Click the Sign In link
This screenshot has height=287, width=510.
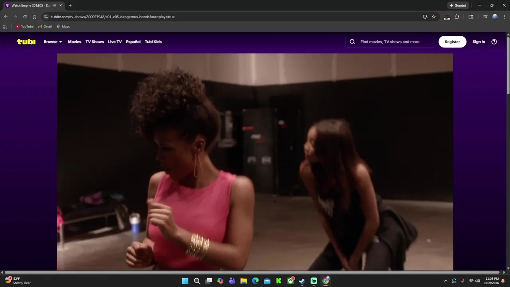[479, 42]
